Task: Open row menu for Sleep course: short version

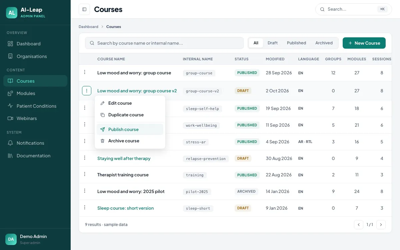Action: coord(85,207)
